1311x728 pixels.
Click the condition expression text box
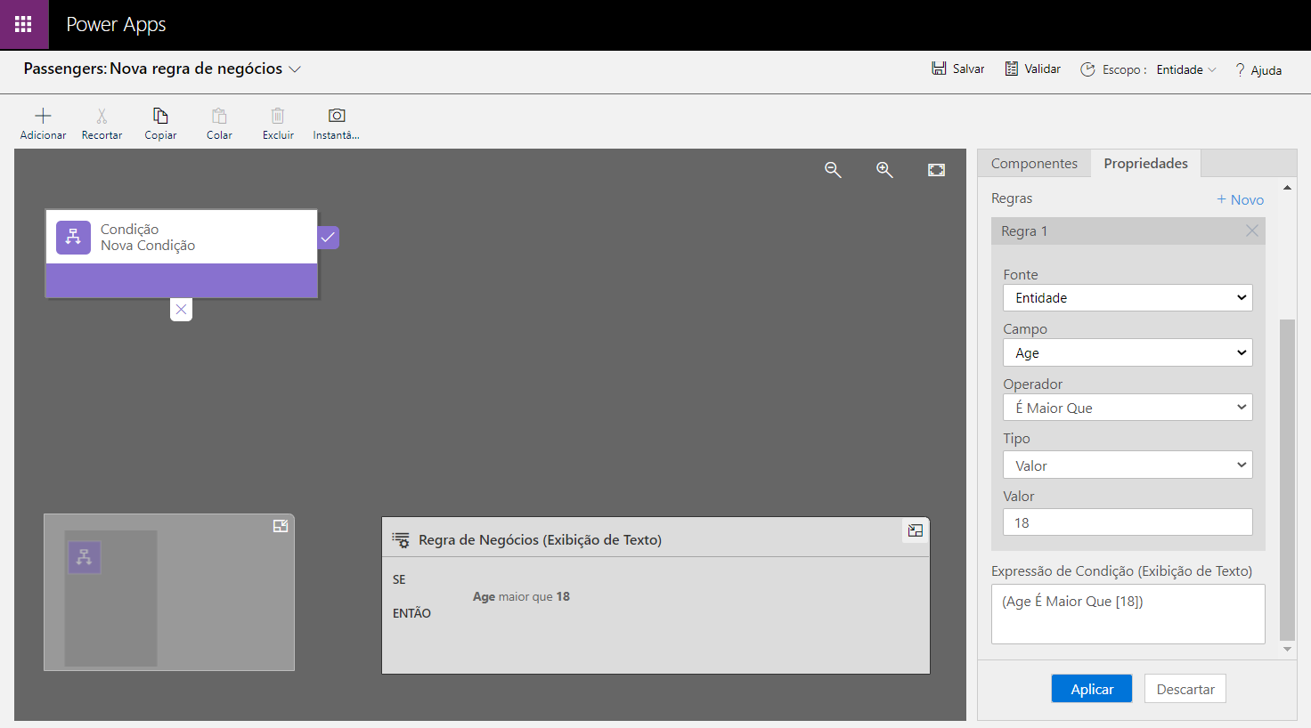coord(1128,614)
